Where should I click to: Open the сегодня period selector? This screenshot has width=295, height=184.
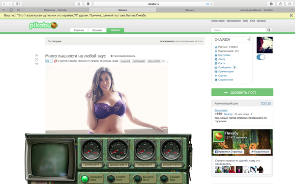point(56,41)
